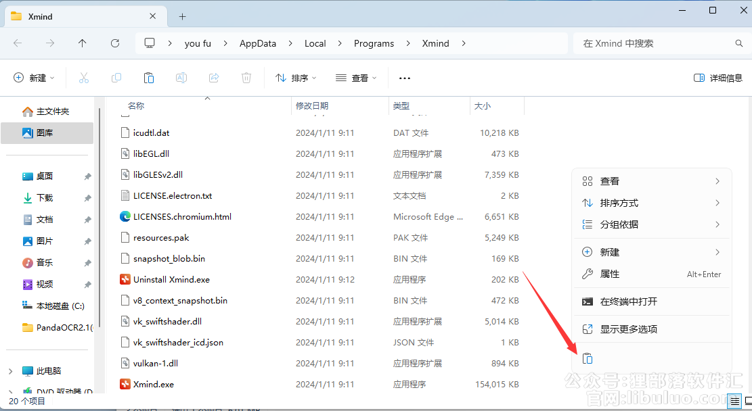Screen dimensions: 752x411
Task: Open the three-dot more options menu
Action: (405, 78)
